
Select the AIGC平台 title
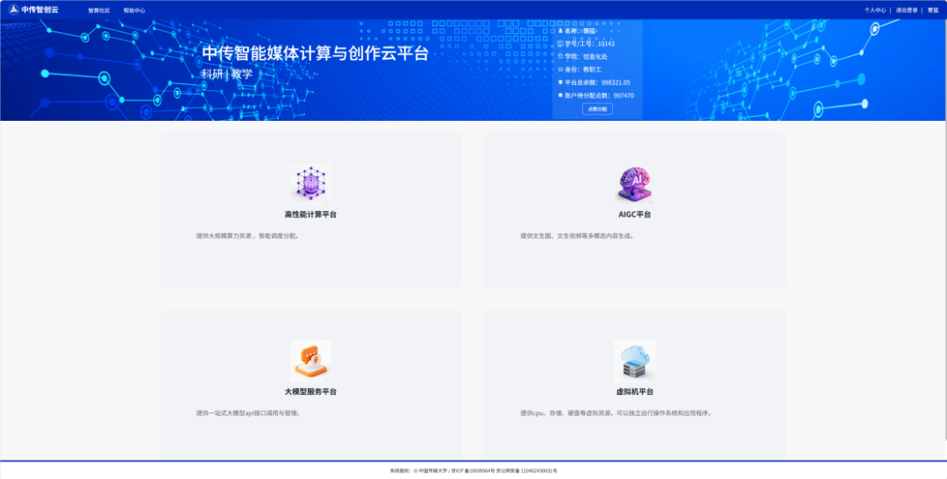click(635, 215)
